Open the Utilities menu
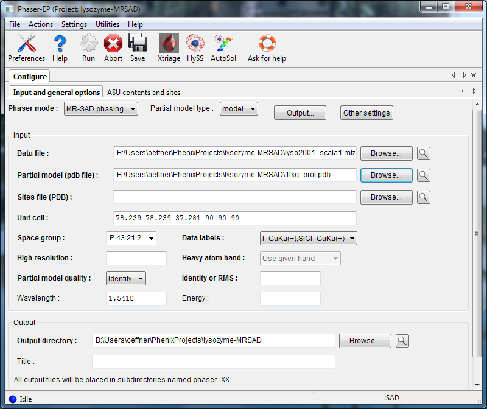 click(107, 24)
